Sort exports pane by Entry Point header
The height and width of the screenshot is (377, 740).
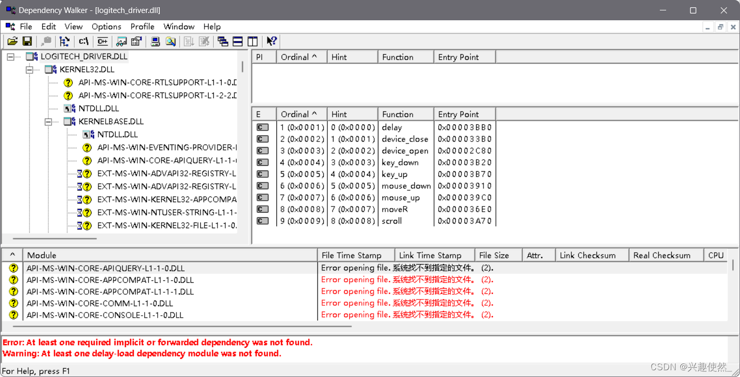click(465, 114)
